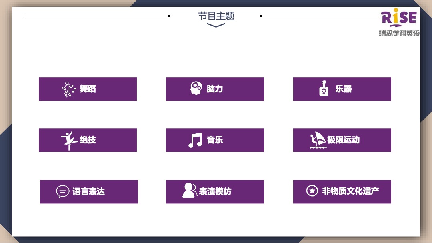
Task: Select the circled star icon on 非物质文化遗产
Action: pyautogui.click(x=312, y=191)
